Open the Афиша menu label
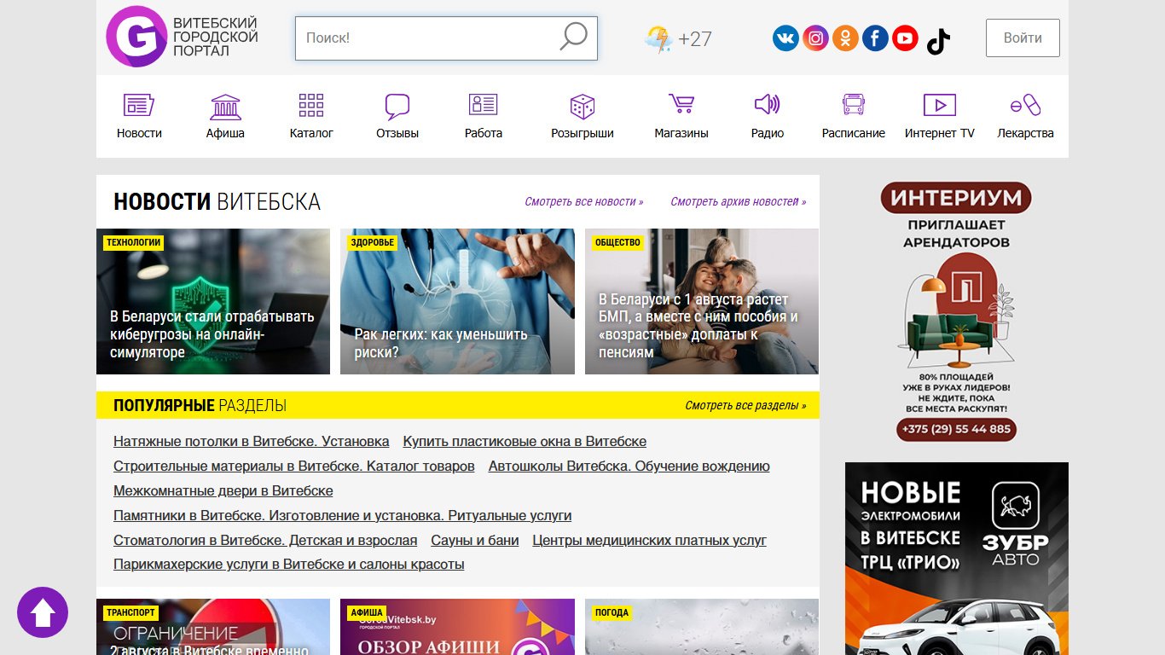 pyautogui.click(x=225, y=133)
